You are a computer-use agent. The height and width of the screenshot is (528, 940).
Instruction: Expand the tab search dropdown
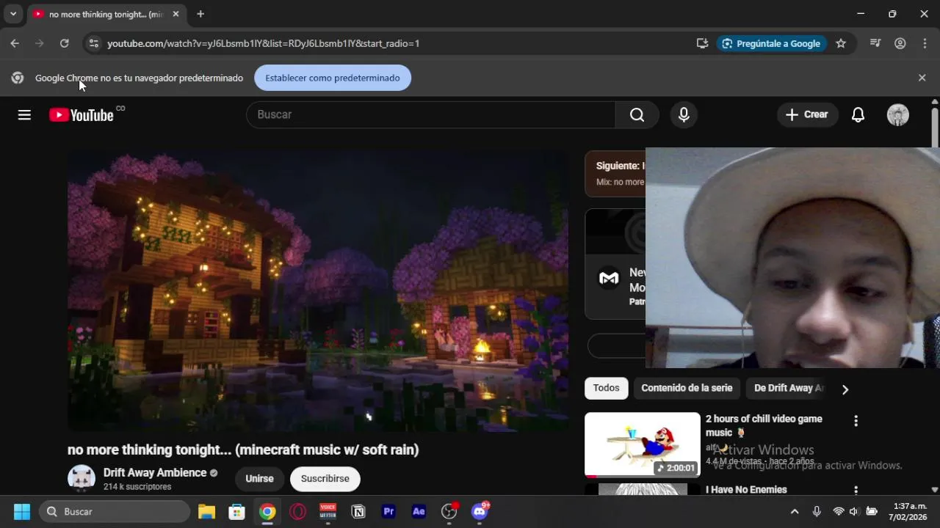coord(13,14)
